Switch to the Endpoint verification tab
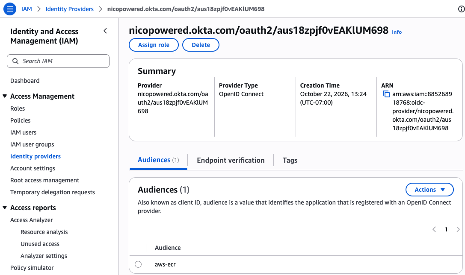 tap(231, 160)
